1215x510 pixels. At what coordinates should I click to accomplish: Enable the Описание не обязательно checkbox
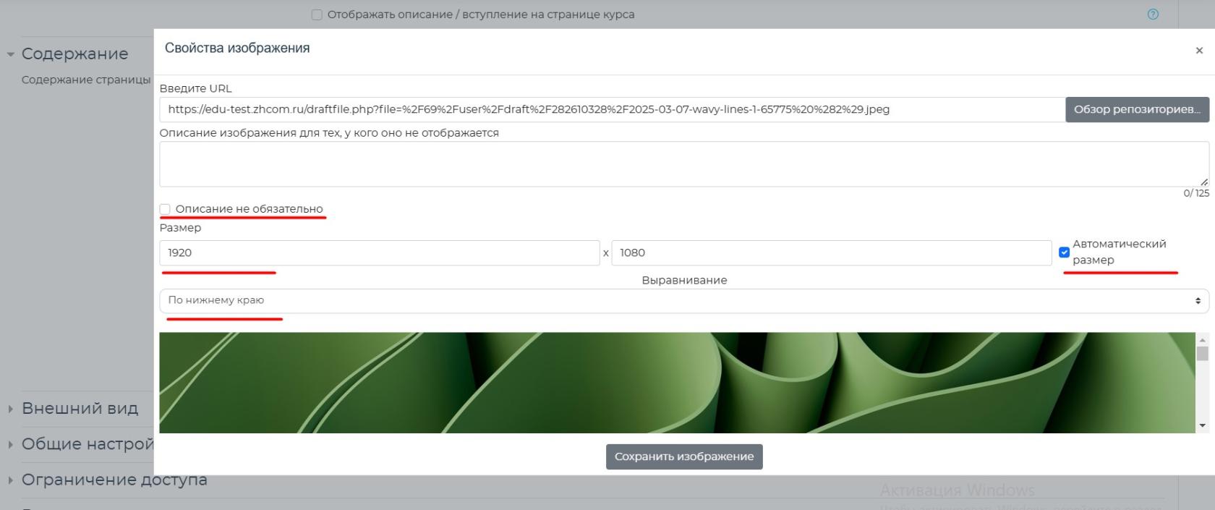[x=166, y=209]
